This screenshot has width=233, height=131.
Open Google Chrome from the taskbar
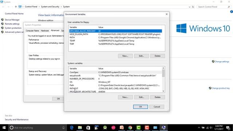pos(130,128)
